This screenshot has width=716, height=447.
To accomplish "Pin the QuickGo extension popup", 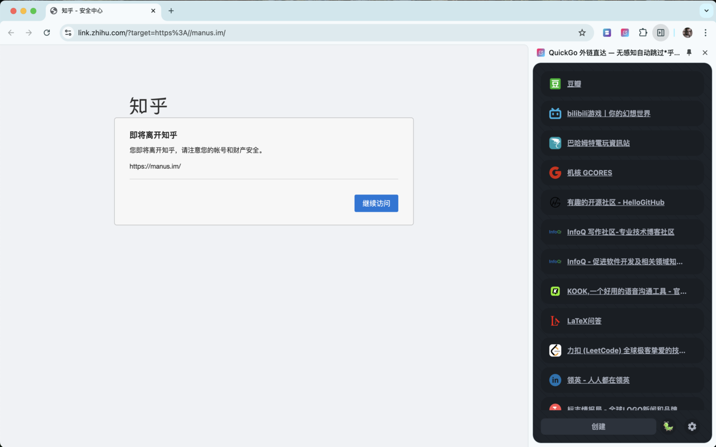I will point(689,53).
